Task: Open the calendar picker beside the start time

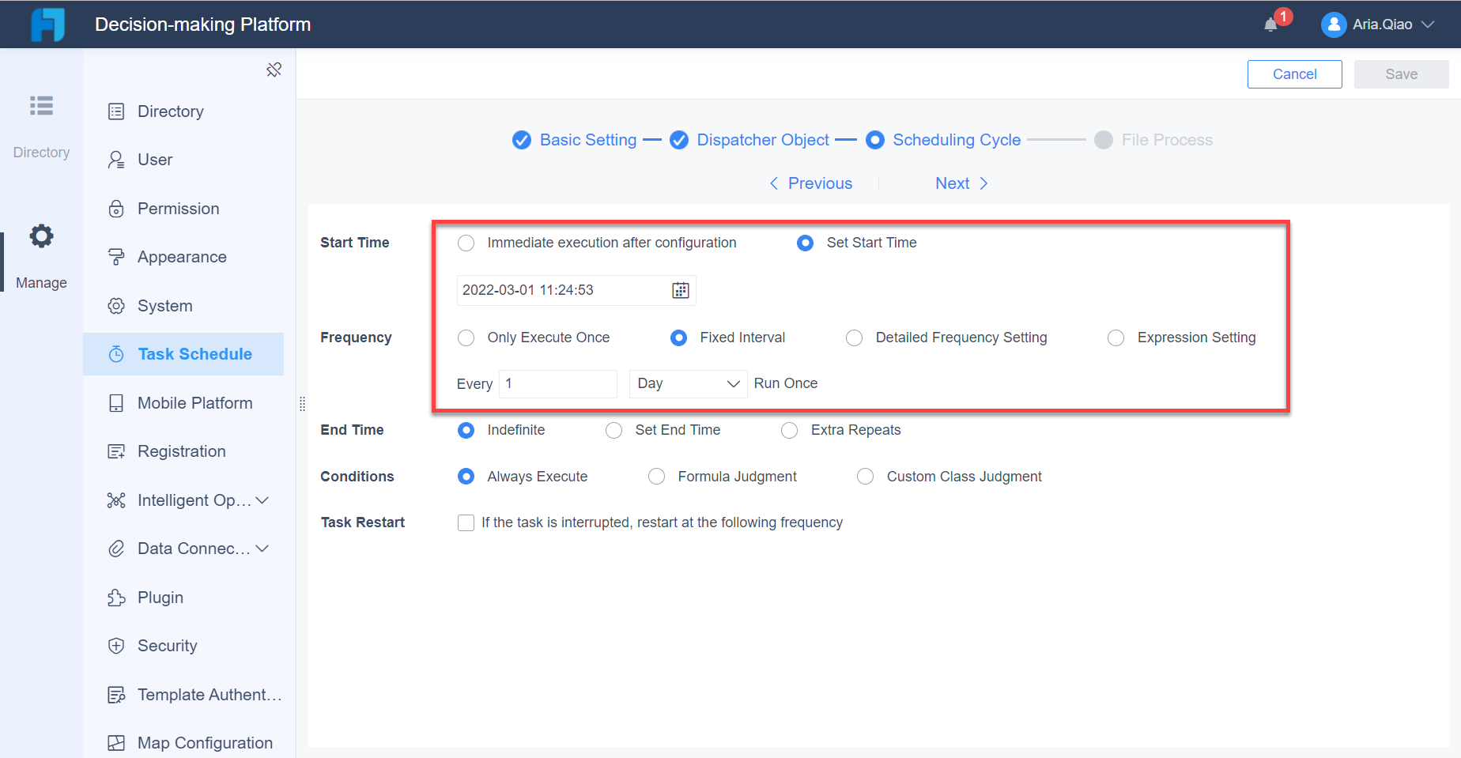Action: pyautogui.click(x=679, y=289)
